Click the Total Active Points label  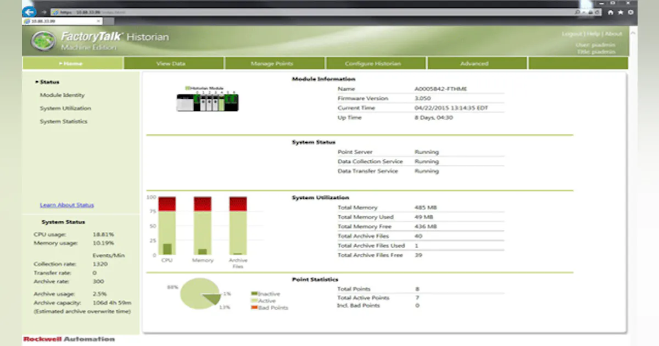pos(364,298)
